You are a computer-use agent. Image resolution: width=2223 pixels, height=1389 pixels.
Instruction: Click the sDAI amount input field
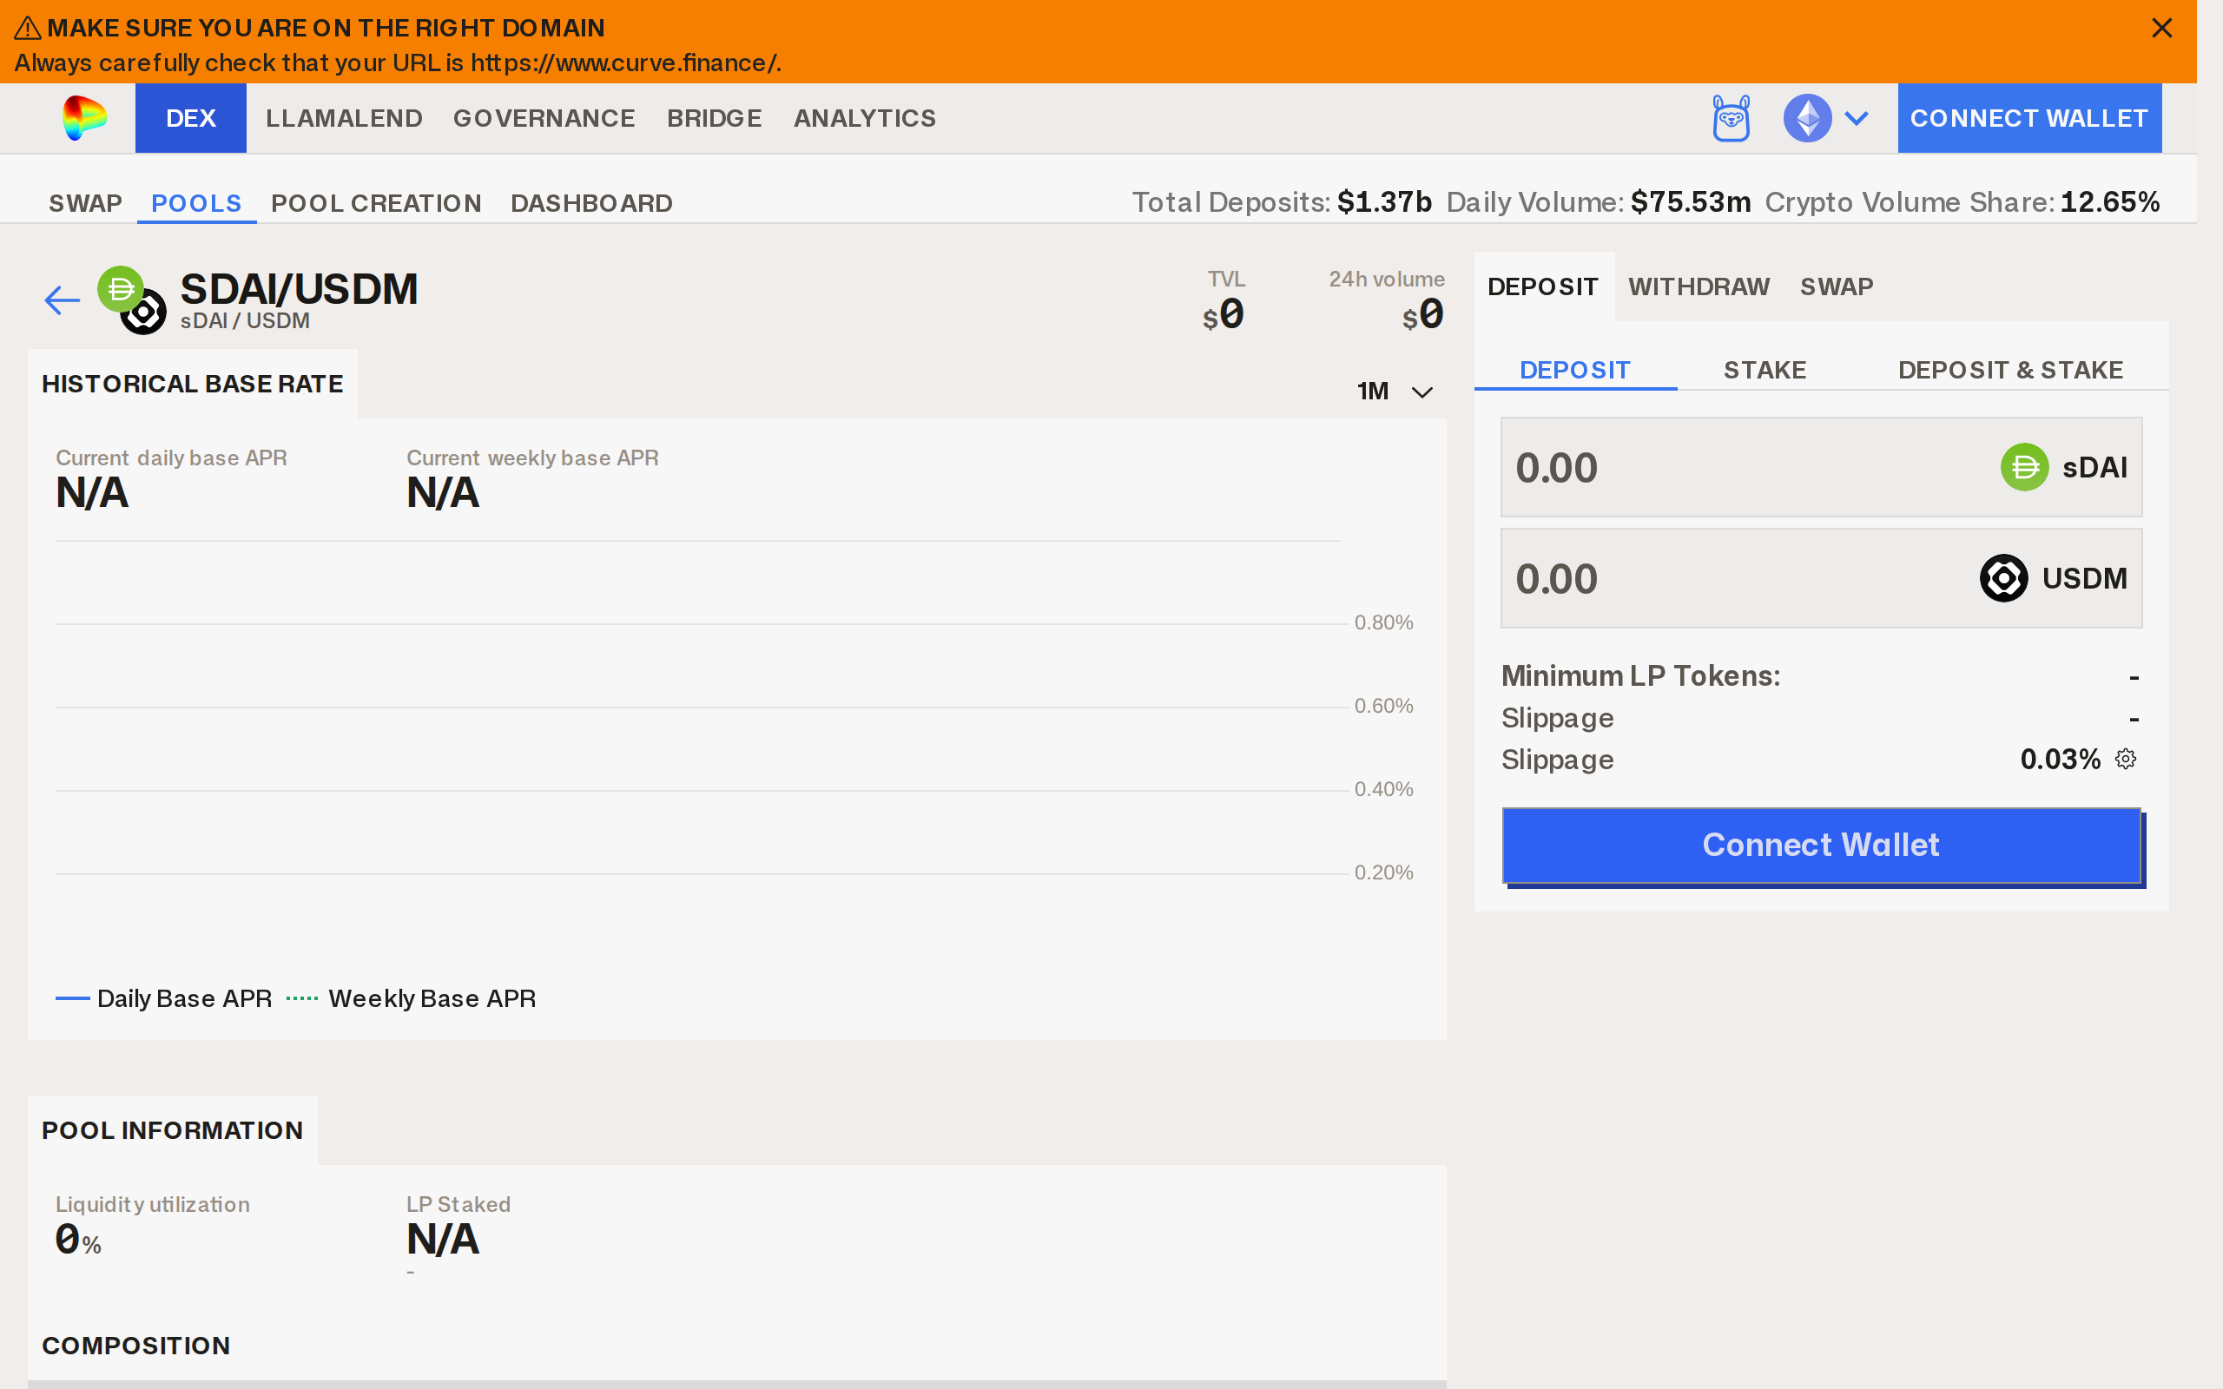click(1822, 468)
